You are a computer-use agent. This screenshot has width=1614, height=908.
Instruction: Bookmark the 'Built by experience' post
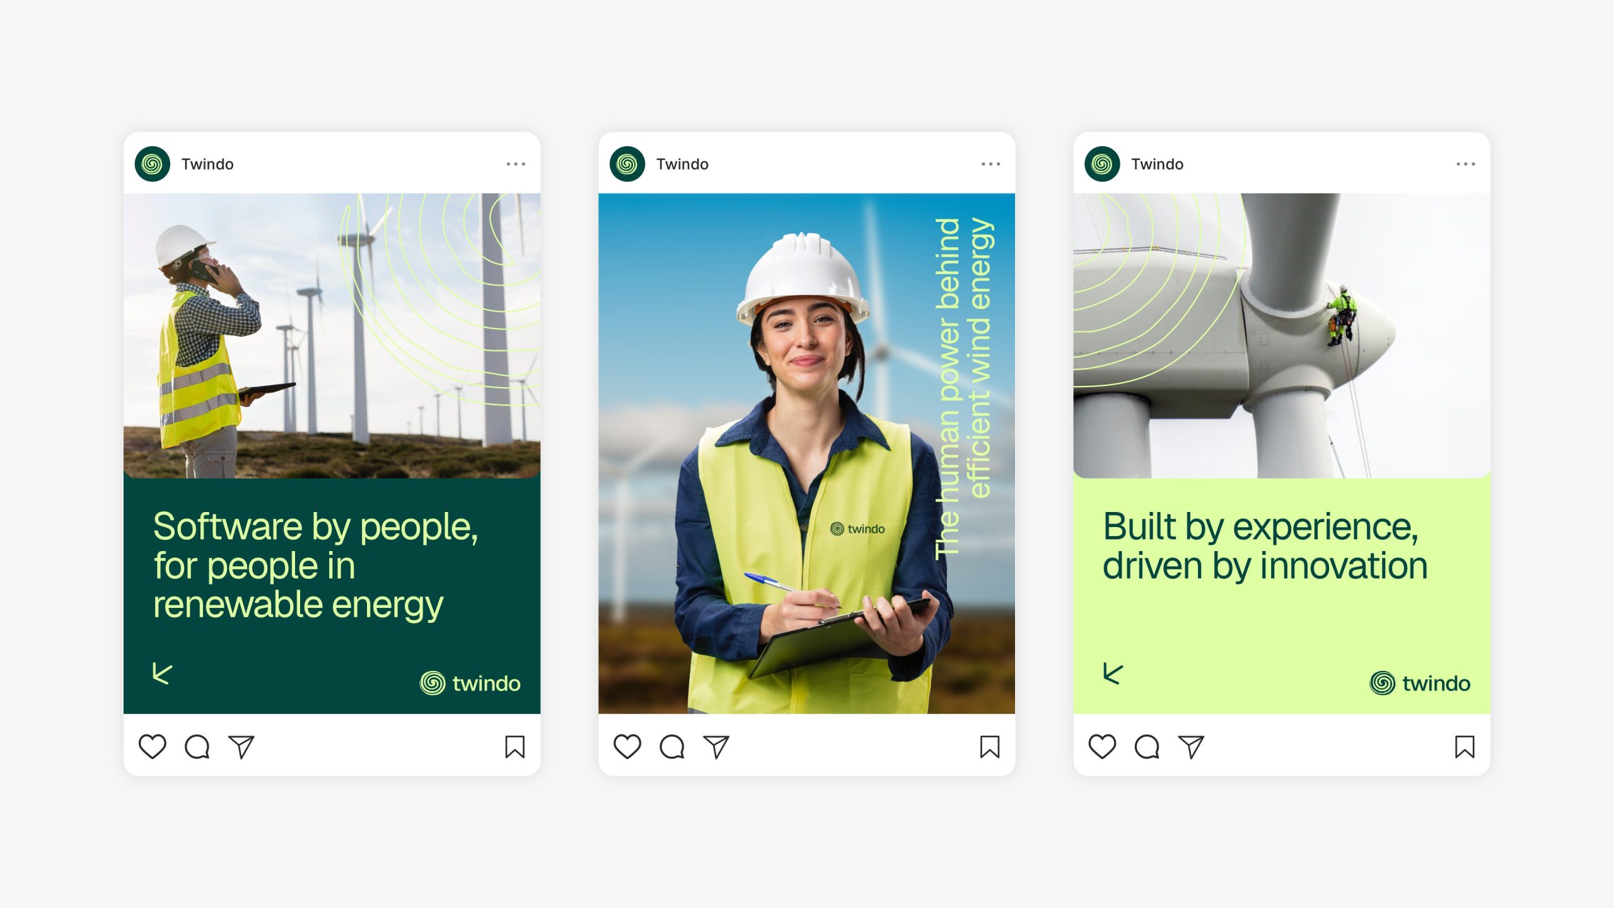point(1464,747)
